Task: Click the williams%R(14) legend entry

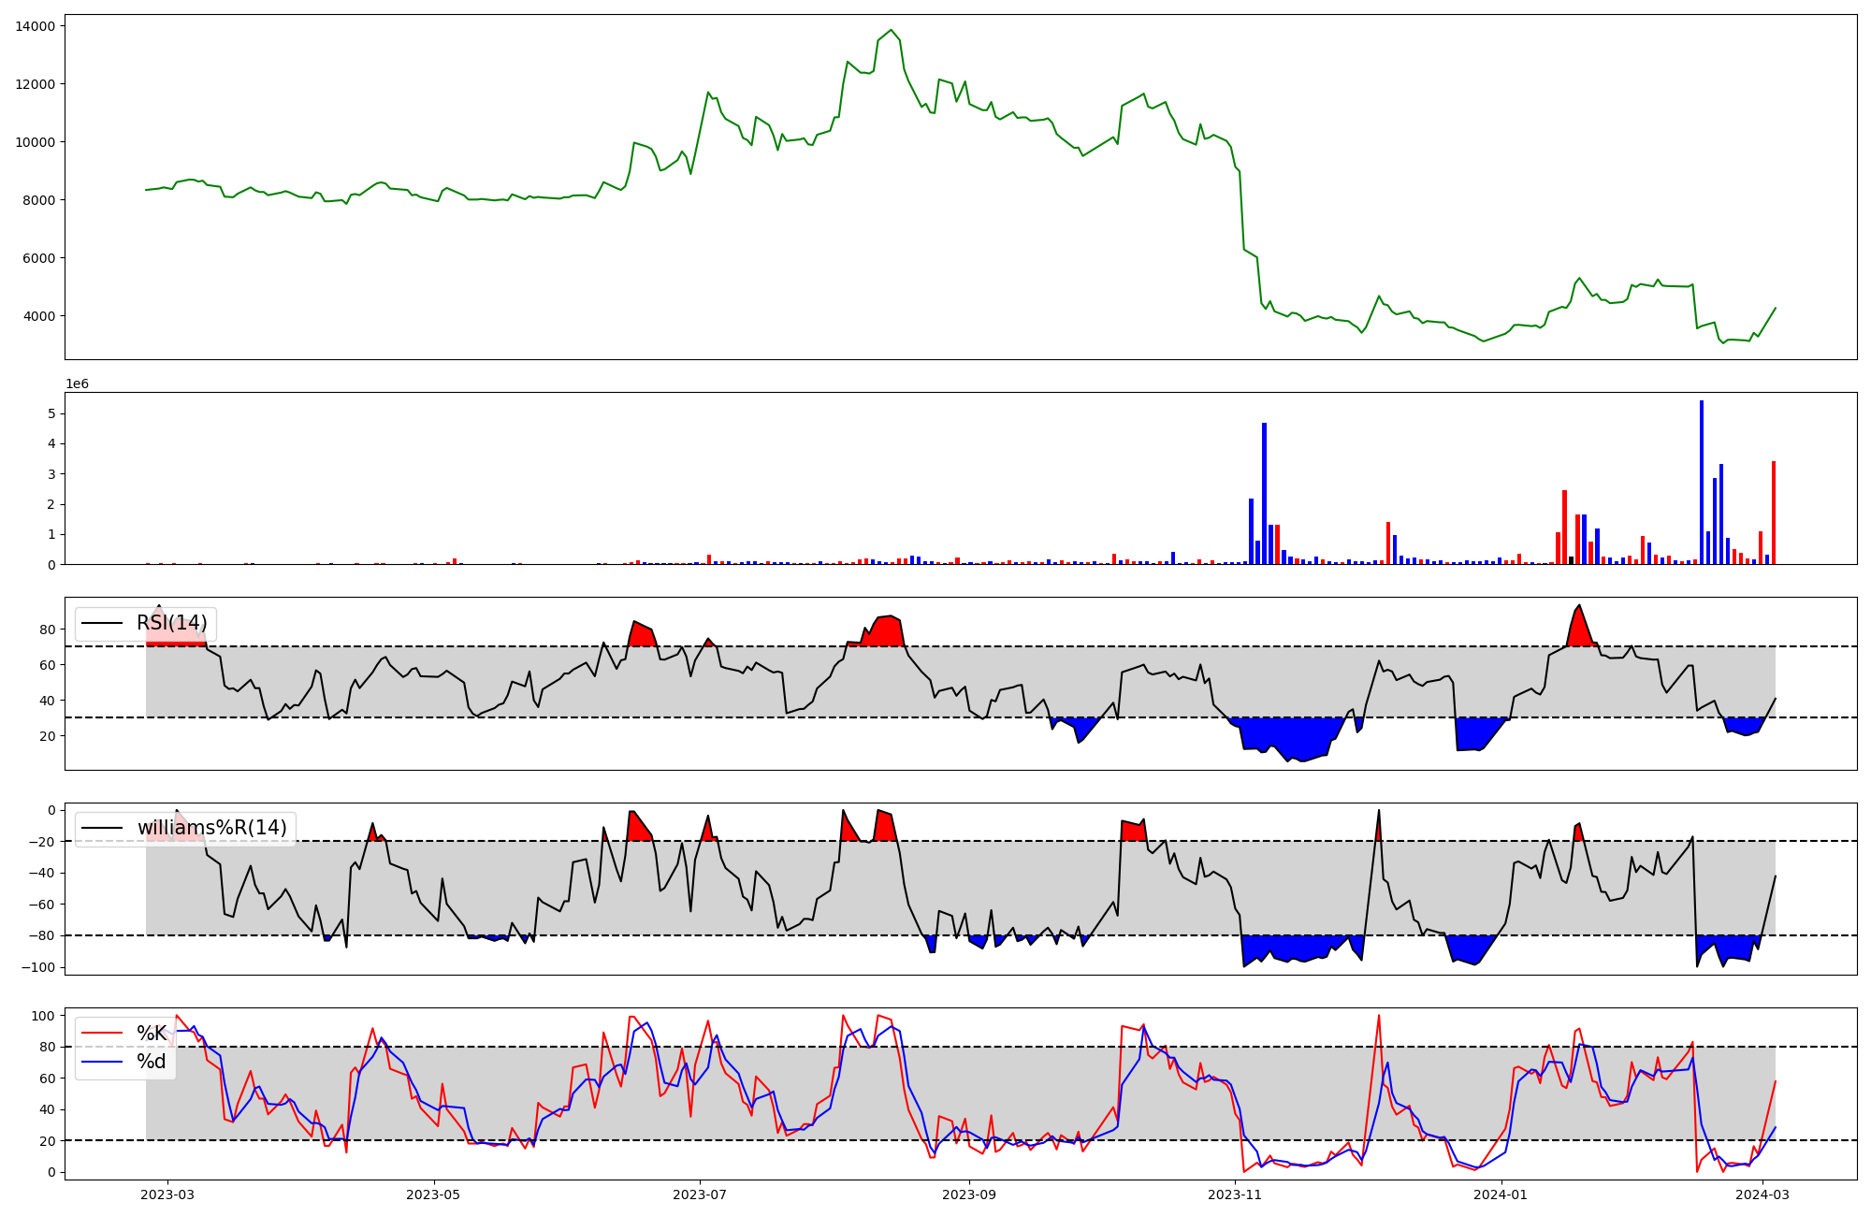Action: pyautogui.click(x=211, y=828)
